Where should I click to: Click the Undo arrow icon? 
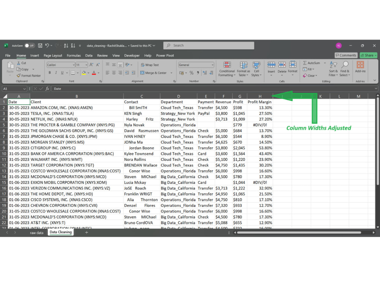point(47,45)
